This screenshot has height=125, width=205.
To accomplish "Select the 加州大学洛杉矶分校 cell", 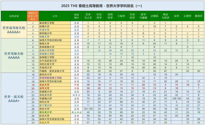I will tap(55, 81).
